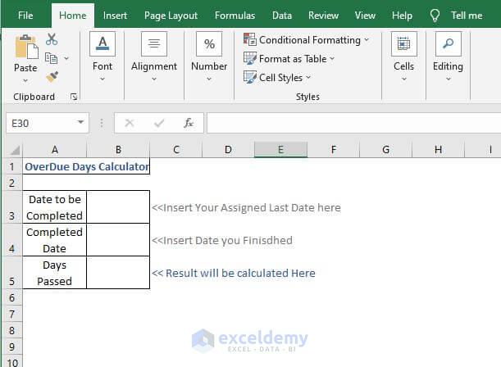
Task: Expand the Name Box dropdown arrow
Action: (x=80, y=123)
